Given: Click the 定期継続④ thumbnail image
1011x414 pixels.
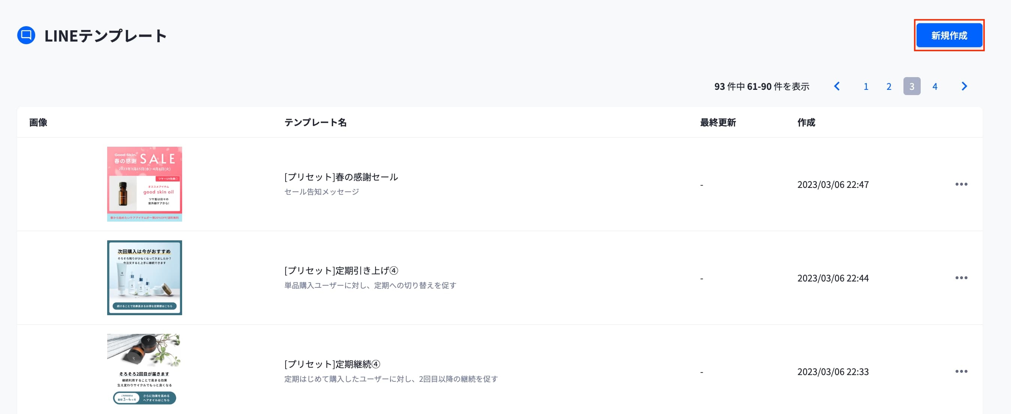Looking at the screenshot, I should click(x=144, y=369).
